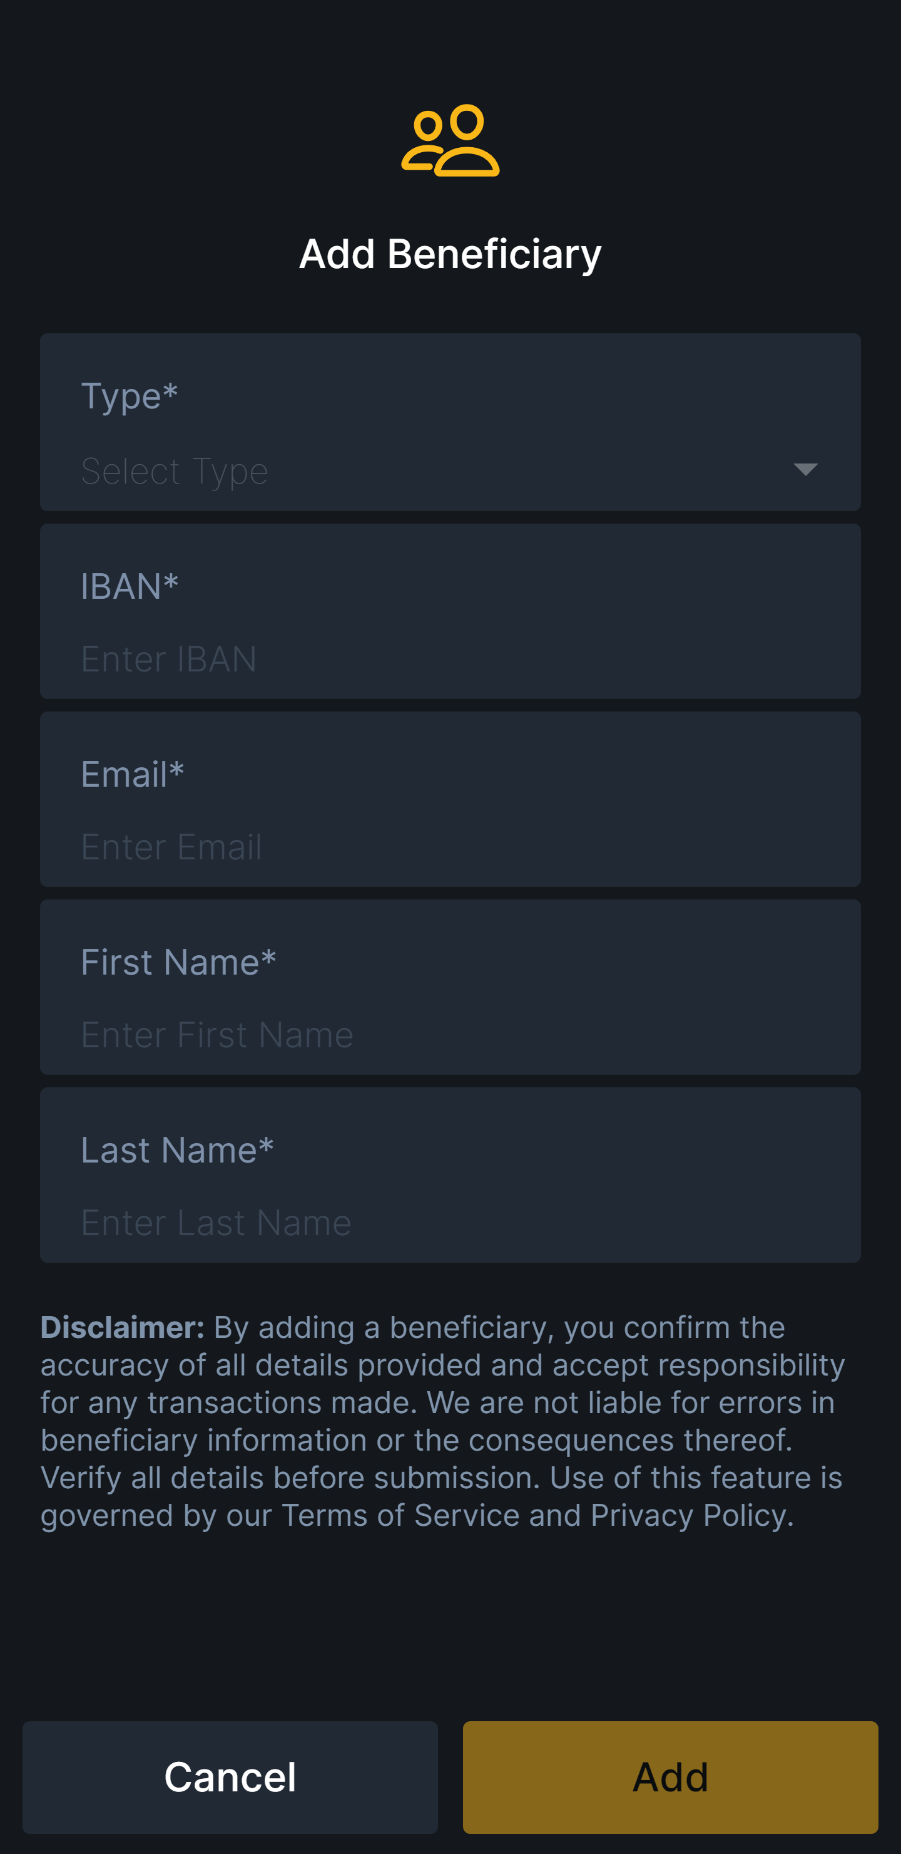Open the Select Type combo box

432,472
